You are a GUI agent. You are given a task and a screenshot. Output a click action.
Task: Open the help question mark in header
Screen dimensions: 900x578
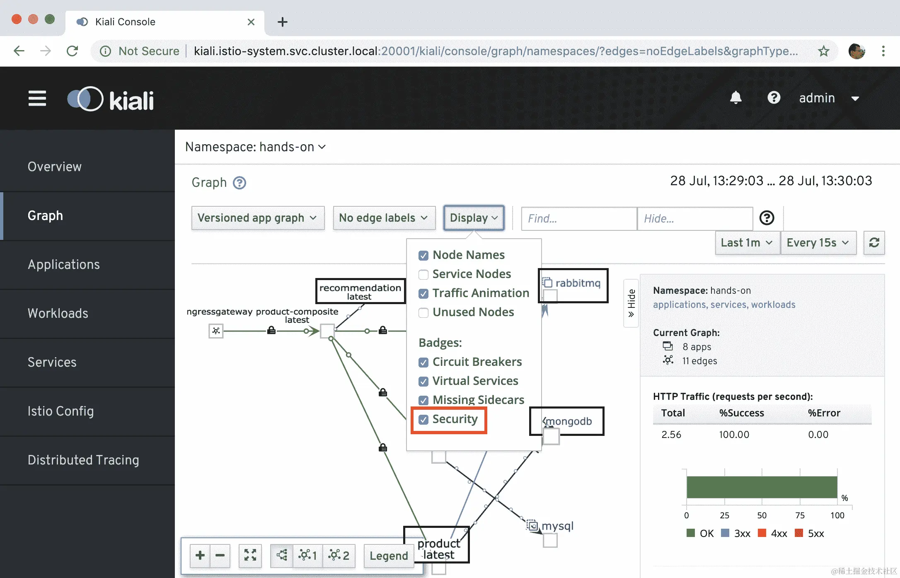point(773,98)
